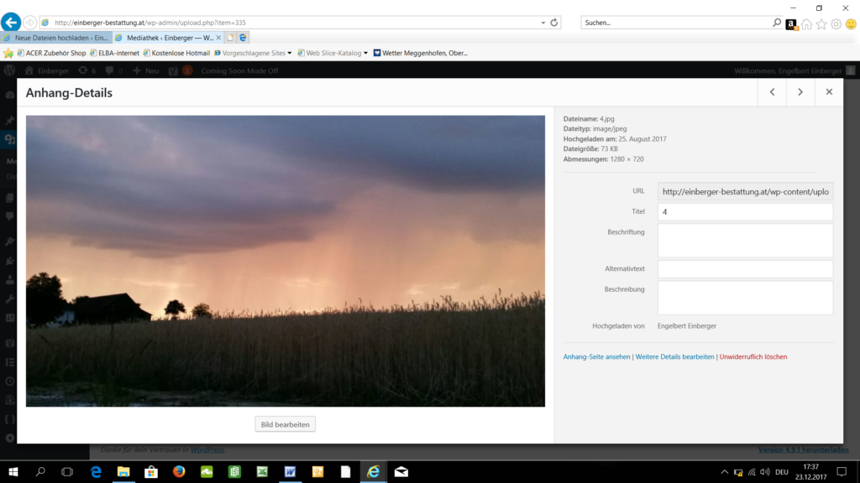The height and width of the screenshot is (483, 860).
Task: Show hidden system tray icons
Action: coord(725,472)
